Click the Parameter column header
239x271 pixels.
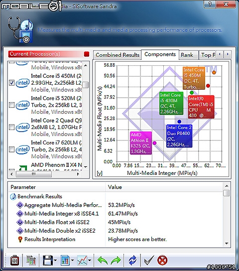pos(56,187)
